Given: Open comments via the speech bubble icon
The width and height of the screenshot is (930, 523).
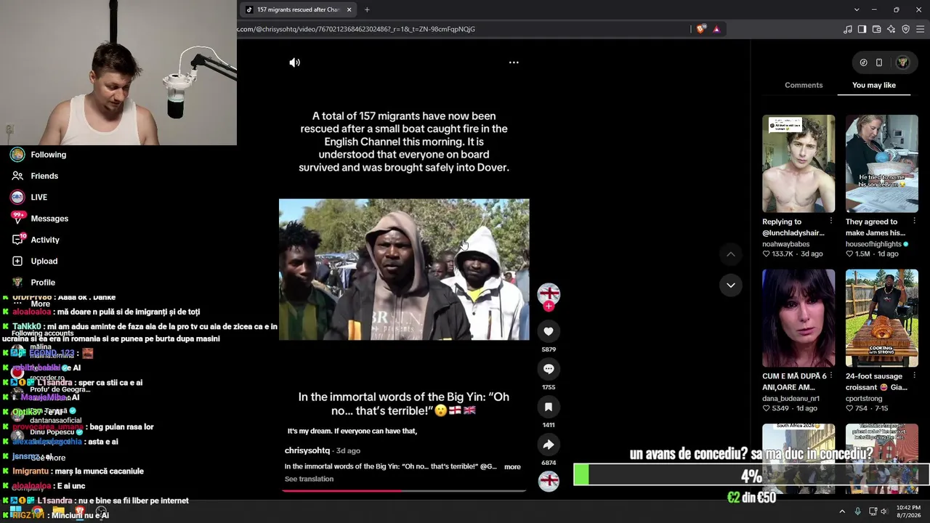Looking at the screenshot, I should 549,369.
